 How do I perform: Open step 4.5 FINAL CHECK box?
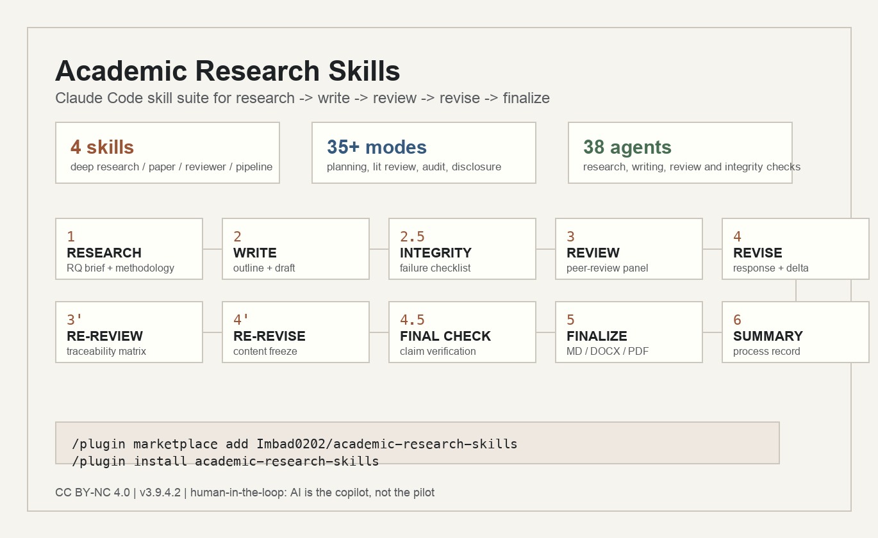click(x=462, y=332)
